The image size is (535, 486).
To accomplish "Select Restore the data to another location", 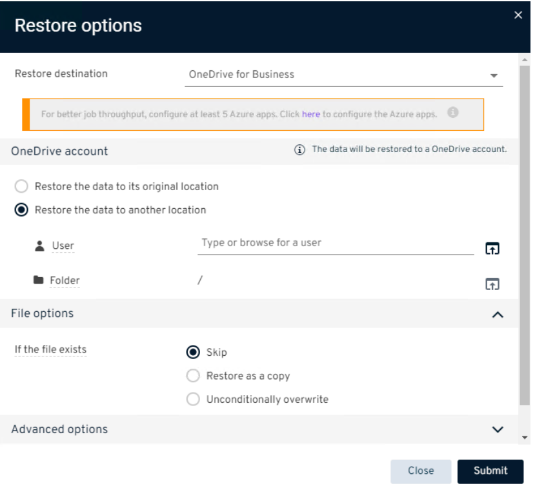I will point(22,210).
